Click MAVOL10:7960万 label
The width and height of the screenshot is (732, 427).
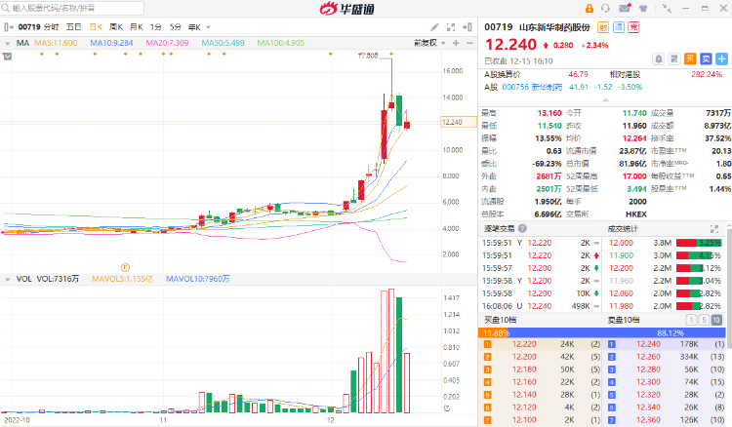click(198, 279)
